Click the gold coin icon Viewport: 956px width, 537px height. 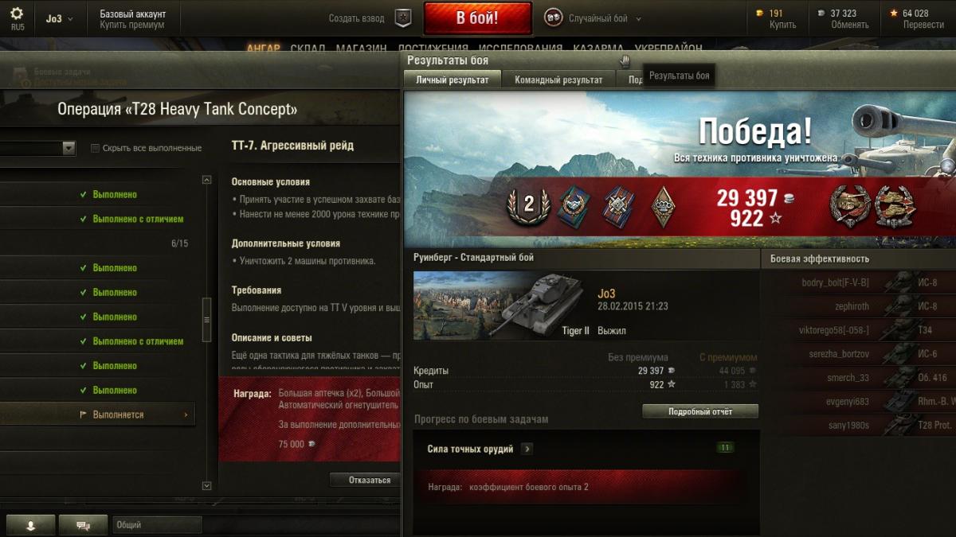tap(759, 13)
